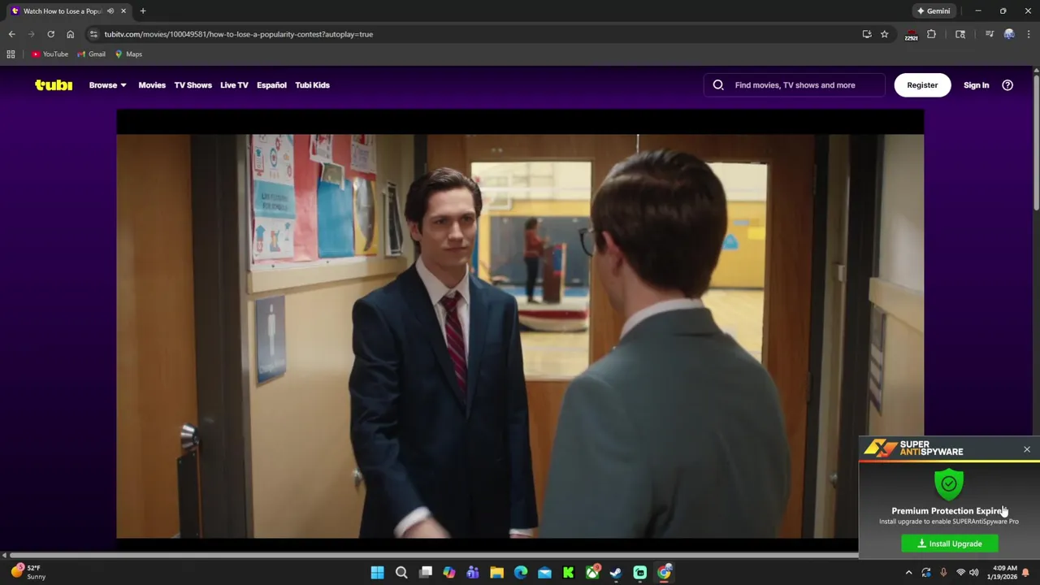Show hidden system tray icons
The width and height of the screenshot is (1040, 585).
point(909,573)
